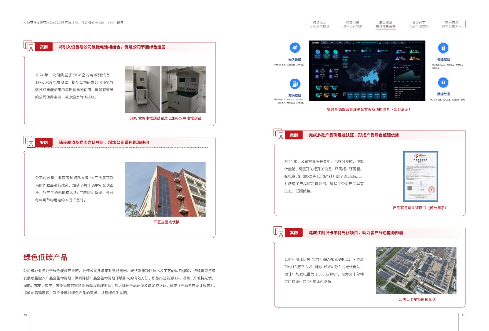Click the case document icon beside 将引入设备与公司氢能电池相结合

pyautogui.click(x=30, y=47)
